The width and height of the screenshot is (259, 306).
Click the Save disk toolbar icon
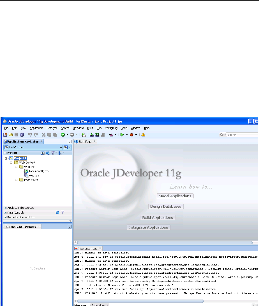point(16,135)
